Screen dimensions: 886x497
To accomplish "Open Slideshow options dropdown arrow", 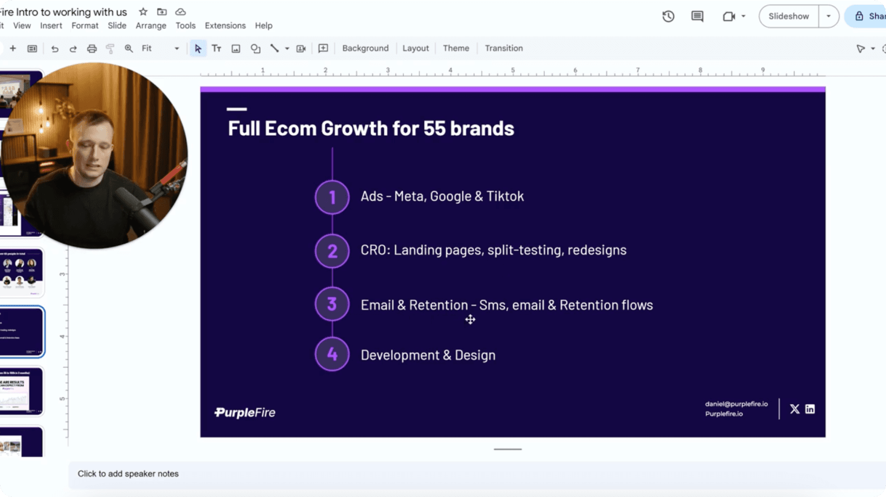I will click(x=828, y=16).
